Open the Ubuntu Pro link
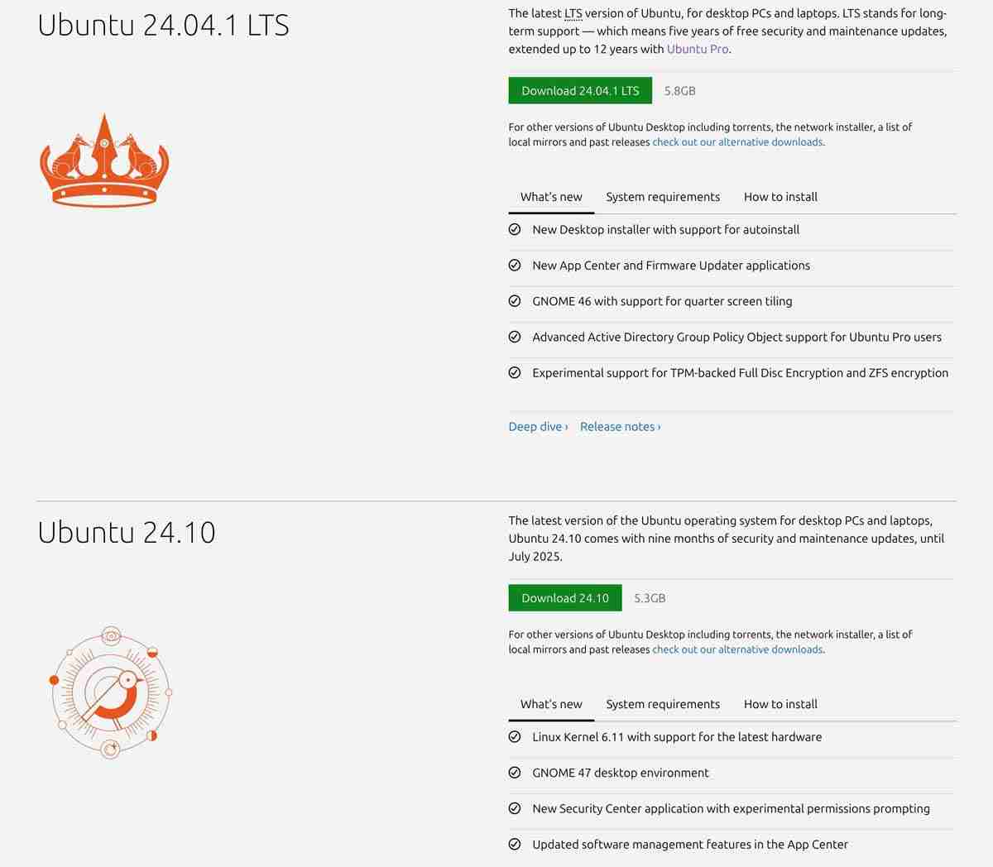This screenshot has height=867, width=993. click(x=697, y=49)
